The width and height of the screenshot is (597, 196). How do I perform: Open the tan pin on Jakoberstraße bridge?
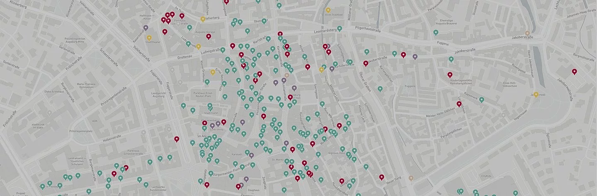(527, 33)
